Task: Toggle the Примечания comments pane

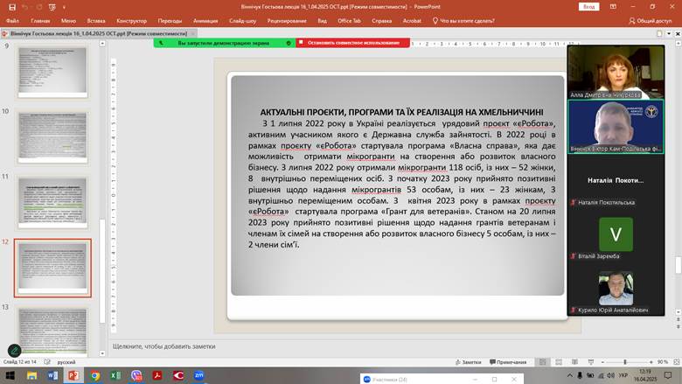Action: point(509,361)
